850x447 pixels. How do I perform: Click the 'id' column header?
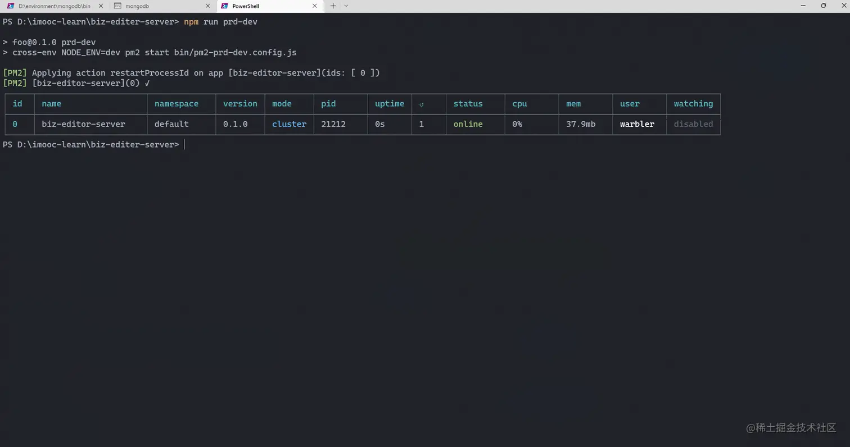click(x=17, y=104)
